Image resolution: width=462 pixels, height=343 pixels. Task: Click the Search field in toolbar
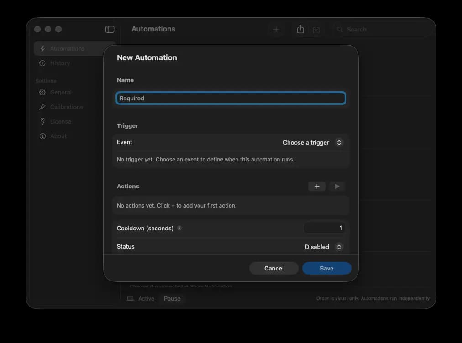coord(382,30)
